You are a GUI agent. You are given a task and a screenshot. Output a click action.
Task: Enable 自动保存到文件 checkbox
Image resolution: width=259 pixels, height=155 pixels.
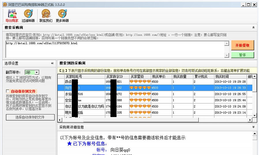tap(7, 91)
